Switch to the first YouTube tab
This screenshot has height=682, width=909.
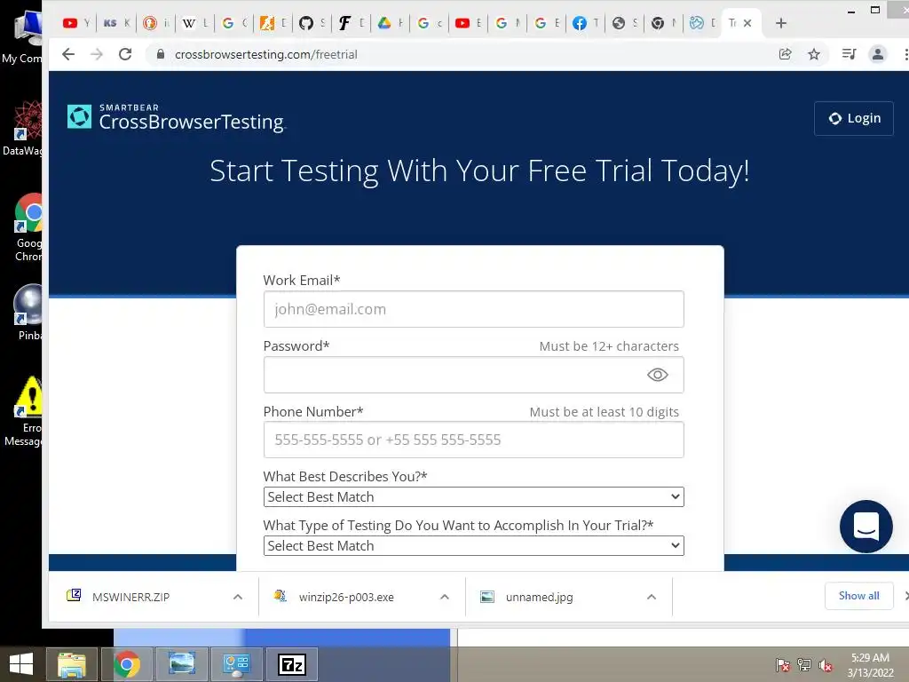(x=76, y=23)
